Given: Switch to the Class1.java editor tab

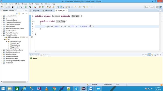Looking at the screenshot, I should [34, 11].
